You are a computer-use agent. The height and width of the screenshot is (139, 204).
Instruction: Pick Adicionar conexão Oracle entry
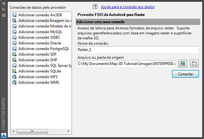(x=40, y=43)
